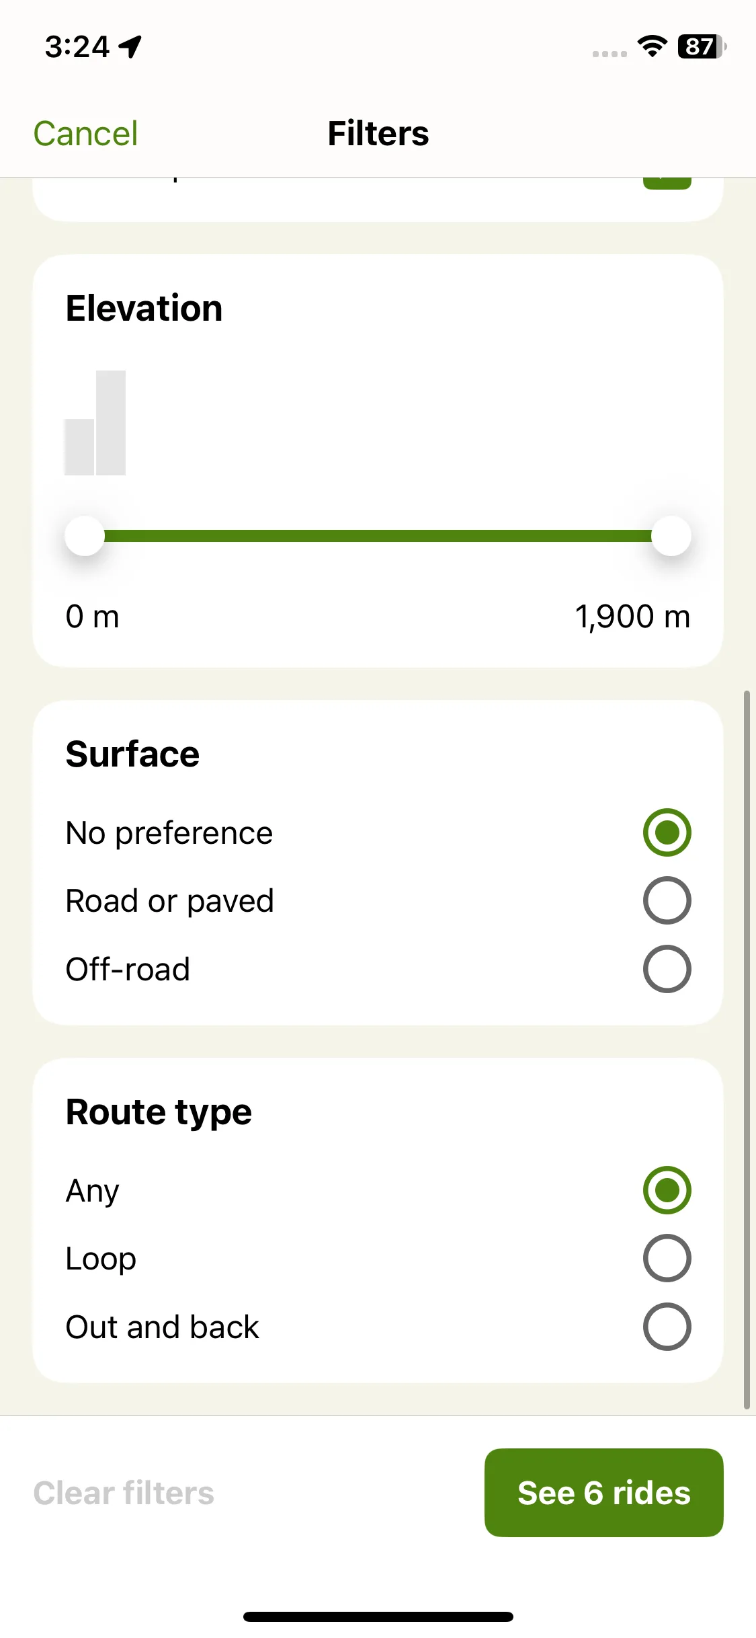The image size is (756, 1638).
Task: Tap the elevation histogram bars
Action: [95, 423]
